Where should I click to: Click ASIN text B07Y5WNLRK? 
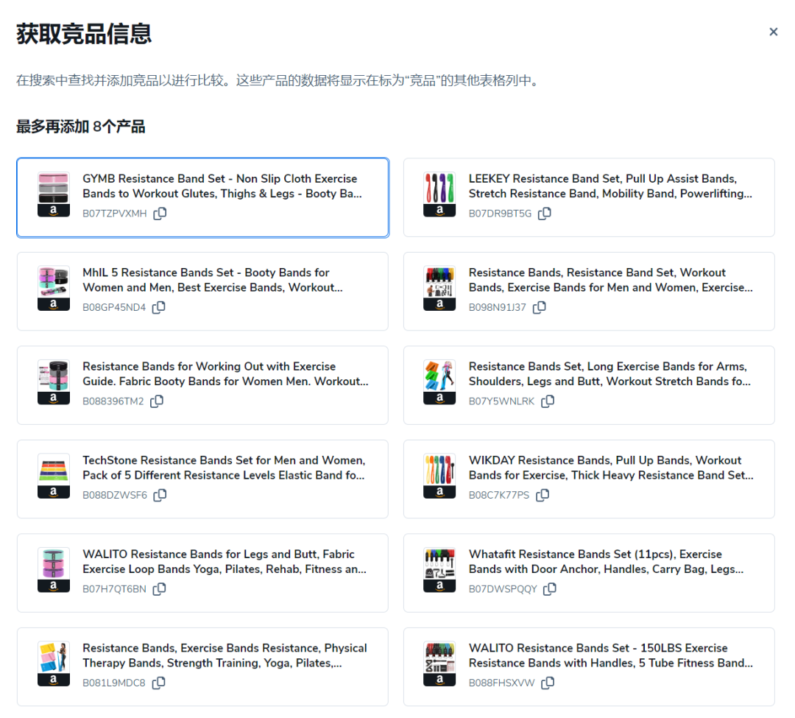501,401
